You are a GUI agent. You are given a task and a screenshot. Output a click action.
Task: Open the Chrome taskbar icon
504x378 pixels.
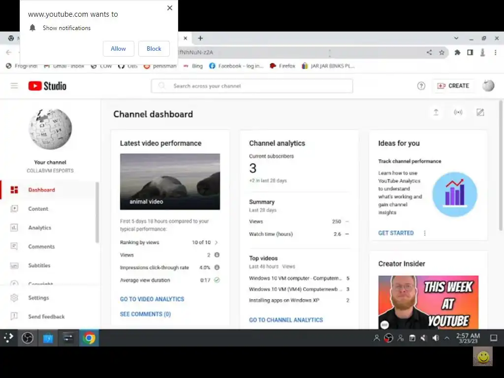point(89,338)
